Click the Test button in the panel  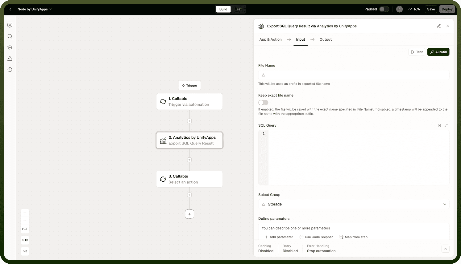pos(417,52)
